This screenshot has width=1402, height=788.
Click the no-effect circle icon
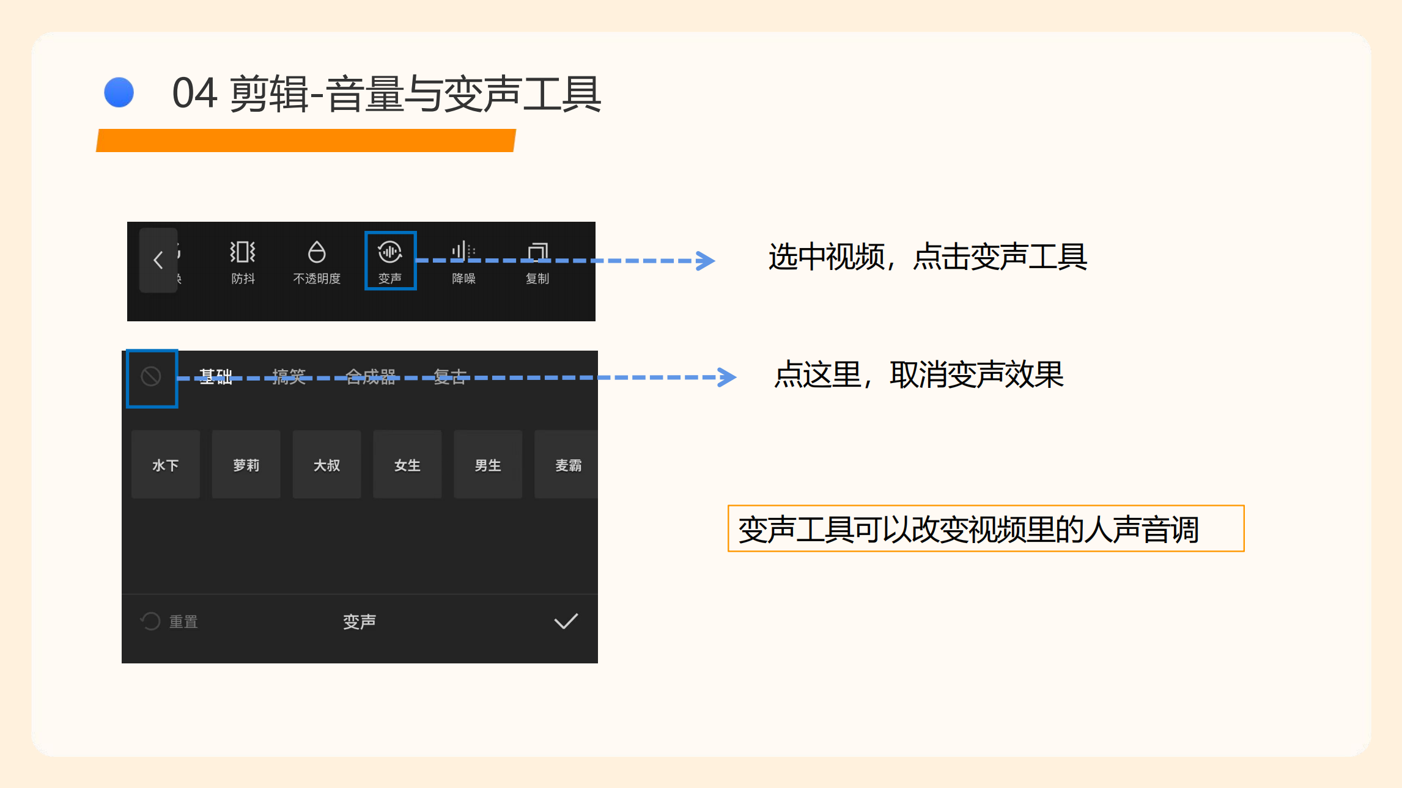[x=151, y=376]
